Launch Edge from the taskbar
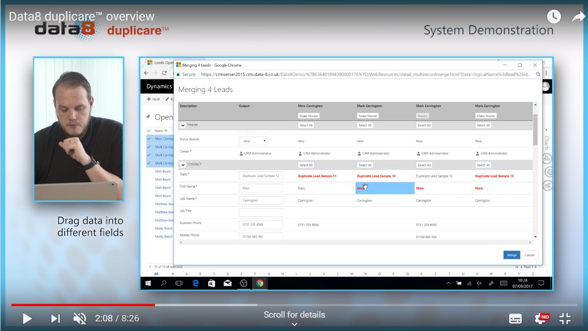This screenshot has height=331, width=588. click(x=196, y=283)
